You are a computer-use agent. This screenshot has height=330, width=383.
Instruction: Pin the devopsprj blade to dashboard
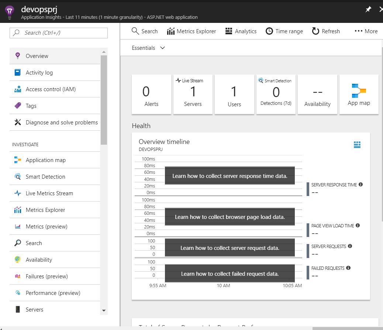pyautogui.click(x=368, y=10)
